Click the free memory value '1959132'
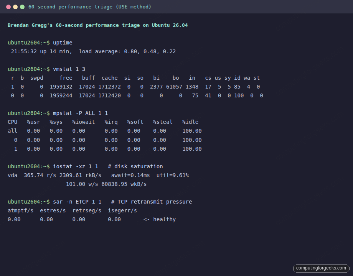 61,87
